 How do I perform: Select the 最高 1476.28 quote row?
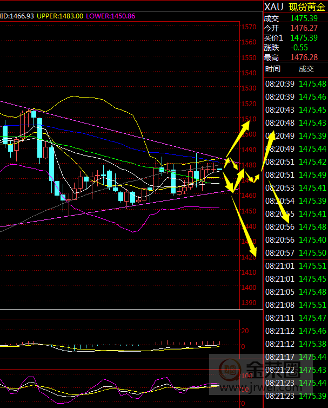pos(294,57)
